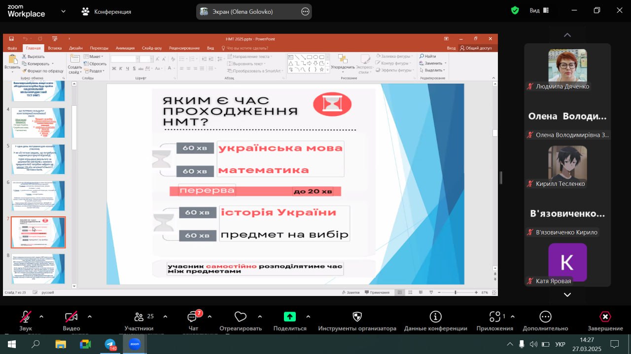Click the red Завершение end meeting button
This screenshot has height=354, width=631.
pos(605,317)
